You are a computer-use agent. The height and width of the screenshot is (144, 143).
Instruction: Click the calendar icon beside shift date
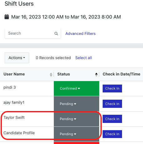tap(7, 17)
